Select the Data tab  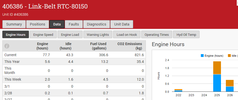tap(57, 24)
